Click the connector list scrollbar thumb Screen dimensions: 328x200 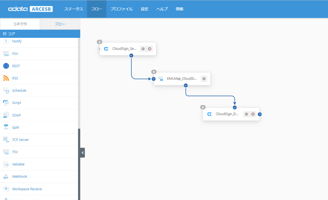(x=79, y=164)
